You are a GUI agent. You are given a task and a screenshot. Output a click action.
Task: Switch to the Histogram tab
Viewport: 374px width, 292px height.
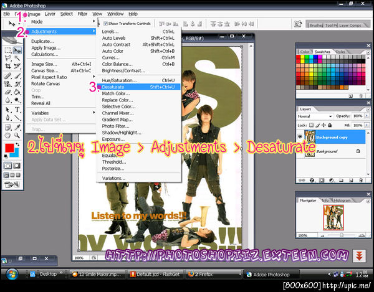(342, 200)
